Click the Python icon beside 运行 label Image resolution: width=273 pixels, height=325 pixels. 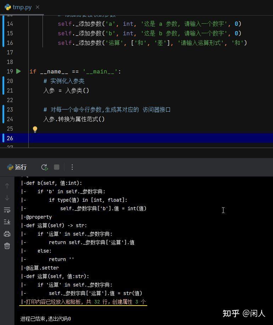coord(10,167)
